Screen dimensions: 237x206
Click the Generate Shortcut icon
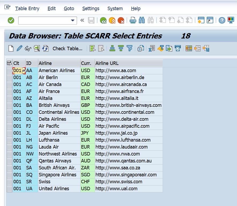[210, 20]
